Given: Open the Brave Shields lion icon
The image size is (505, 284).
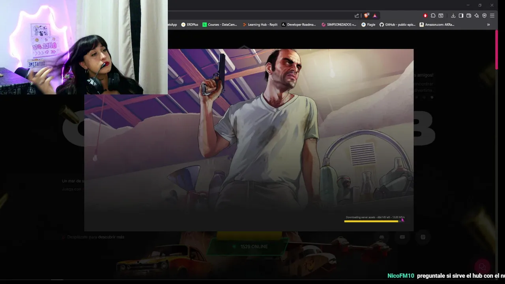Looking at the screenshot, I should (x=367, y=16).
